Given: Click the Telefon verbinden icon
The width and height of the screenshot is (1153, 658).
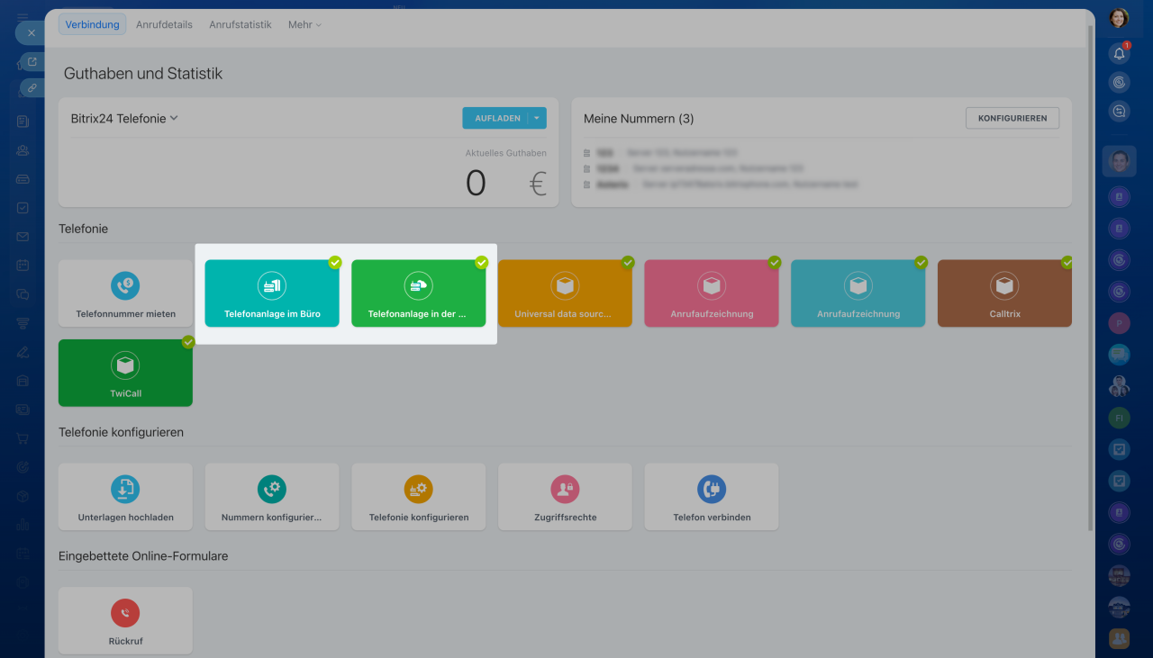Looking at the screenshot, I should 712,489.
